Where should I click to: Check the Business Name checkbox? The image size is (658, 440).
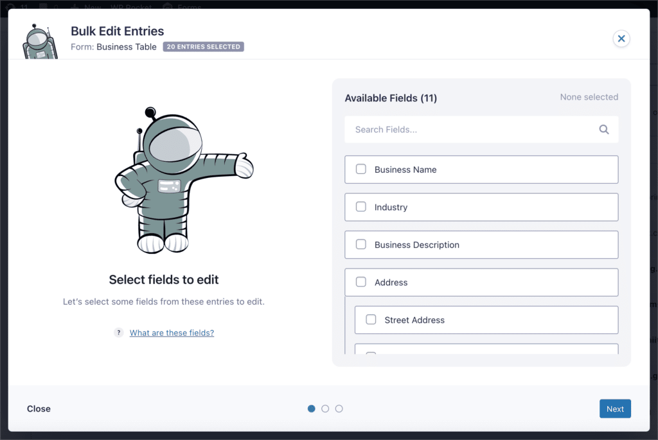[361, 169]
